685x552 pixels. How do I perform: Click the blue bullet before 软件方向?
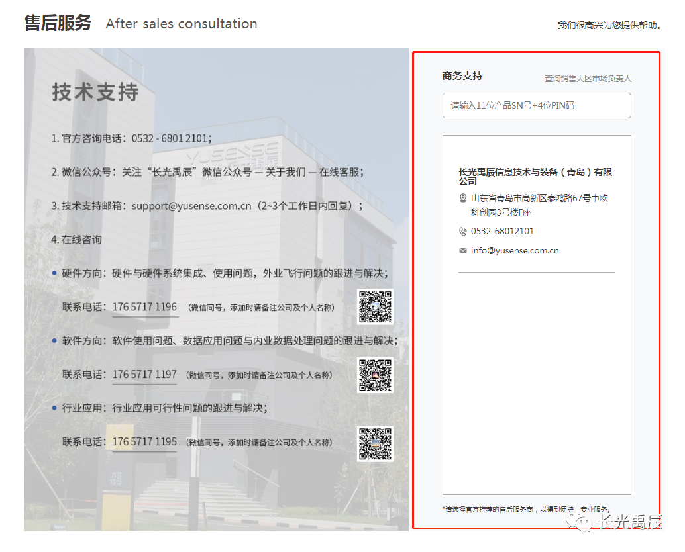click(x=54, y=340)
